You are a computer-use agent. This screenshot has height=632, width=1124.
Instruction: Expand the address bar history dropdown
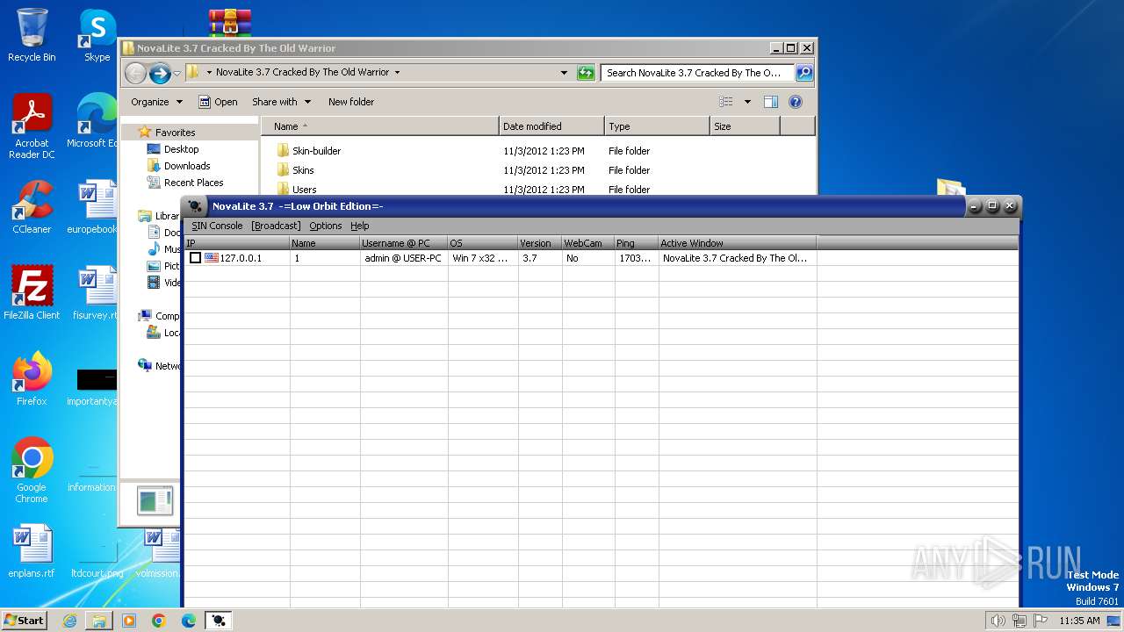coord(564,73)
